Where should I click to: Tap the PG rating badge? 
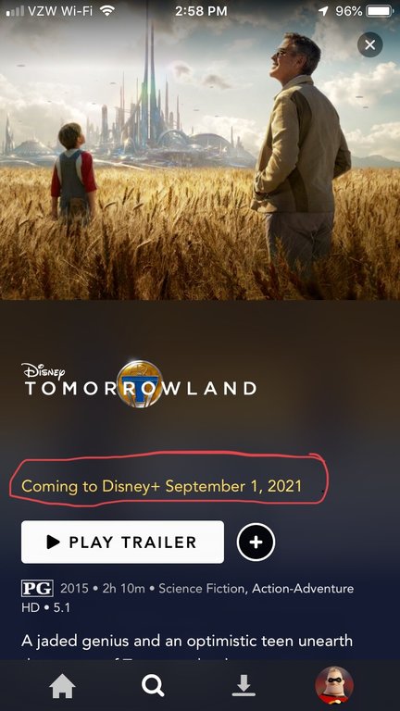tap(37, 589)
